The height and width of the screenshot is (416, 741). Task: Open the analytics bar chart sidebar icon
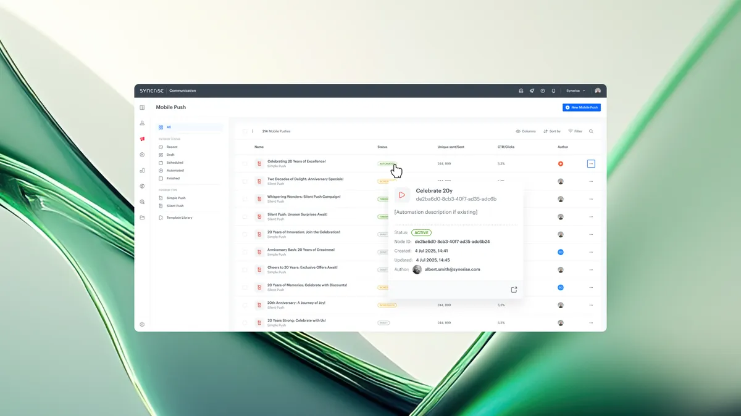142,170
